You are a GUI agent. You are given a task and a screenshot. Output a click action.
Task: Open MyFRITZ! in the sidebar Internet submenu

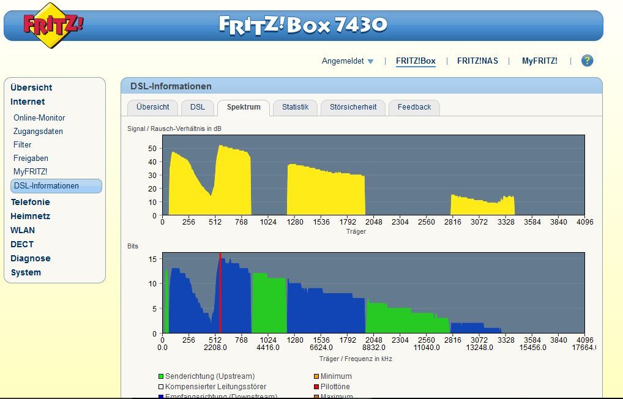[x=30, y=172]
